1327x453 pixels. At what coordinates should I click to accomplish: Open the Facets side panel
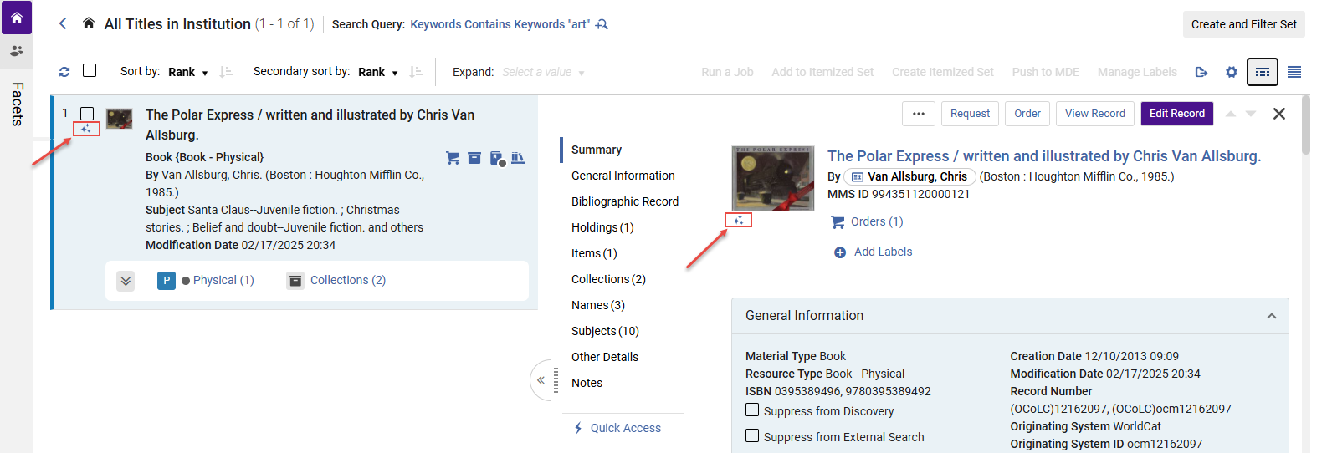(17, 104)
